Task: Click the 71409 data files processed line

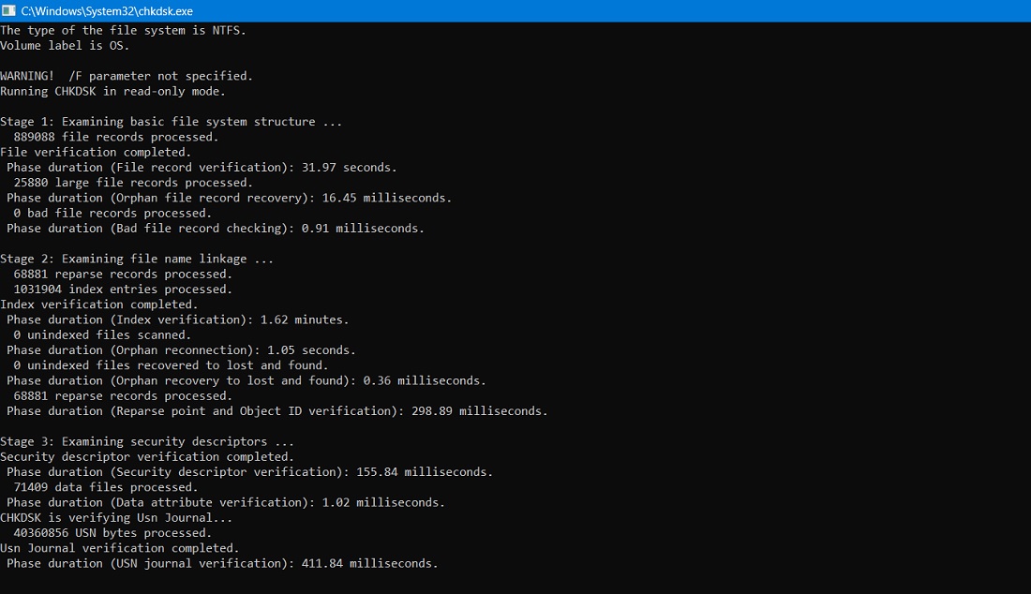Action: (x=108, y=486)
